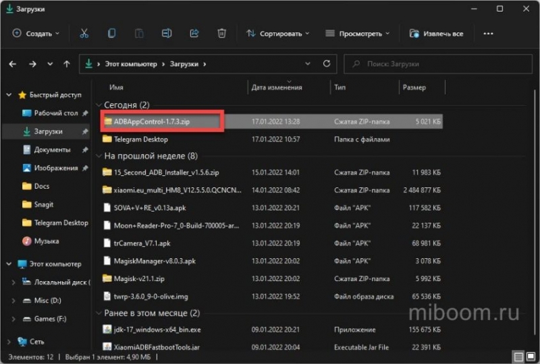Open the Просмотреть menu
The height and width of the screenshot is (364, 540).
coord(358,34)
